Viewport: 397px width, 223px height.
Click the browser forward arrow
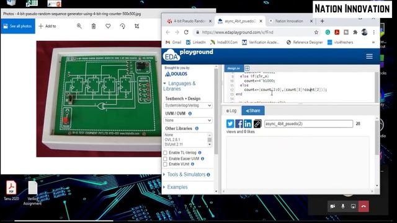point(177,32)
